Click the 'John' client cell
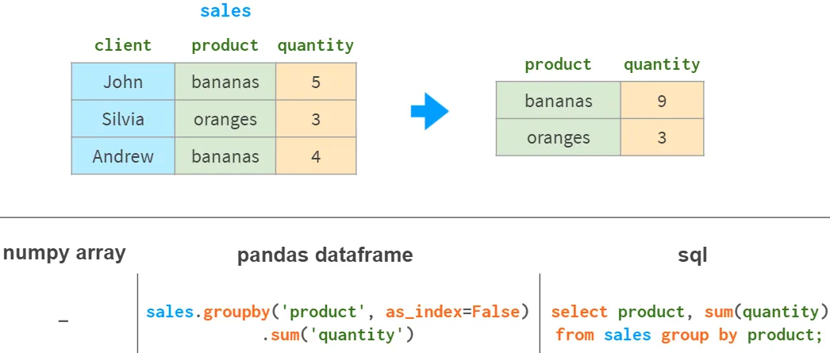830x353 pixels. pyautogui.click(x=123, y=81)
